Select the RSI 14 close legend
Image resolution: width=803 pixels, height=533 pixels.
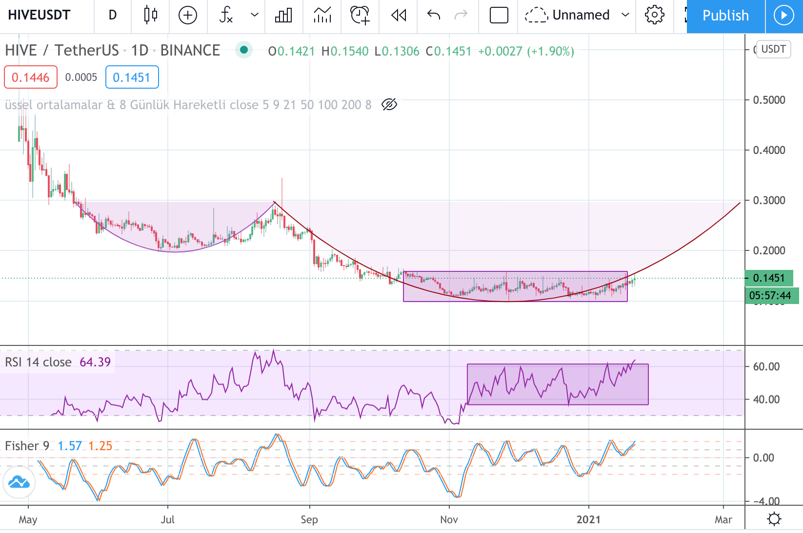tap(38, 362)
